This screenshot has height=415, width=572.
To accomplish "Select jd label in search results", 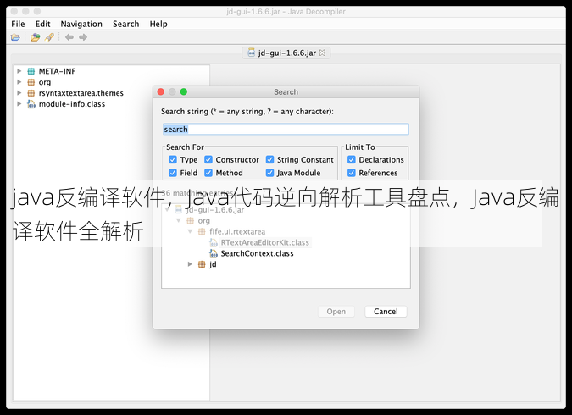I will coord(213,264).
